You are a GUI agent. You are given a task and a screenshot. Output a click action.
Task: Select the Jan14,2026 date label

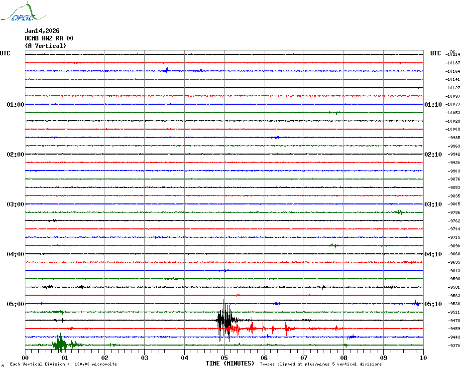(42, 30)
